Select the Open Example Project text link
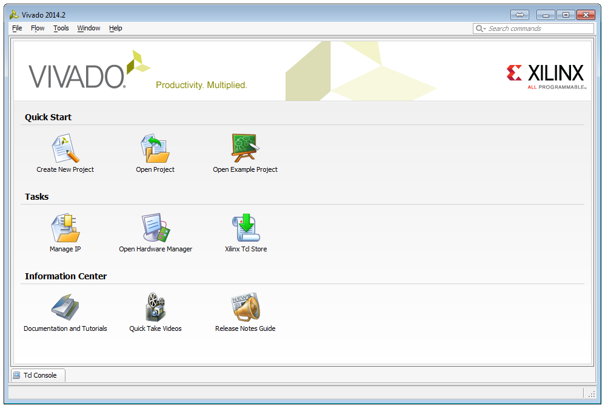Viewport: 605px width, 408px height. 246,169
